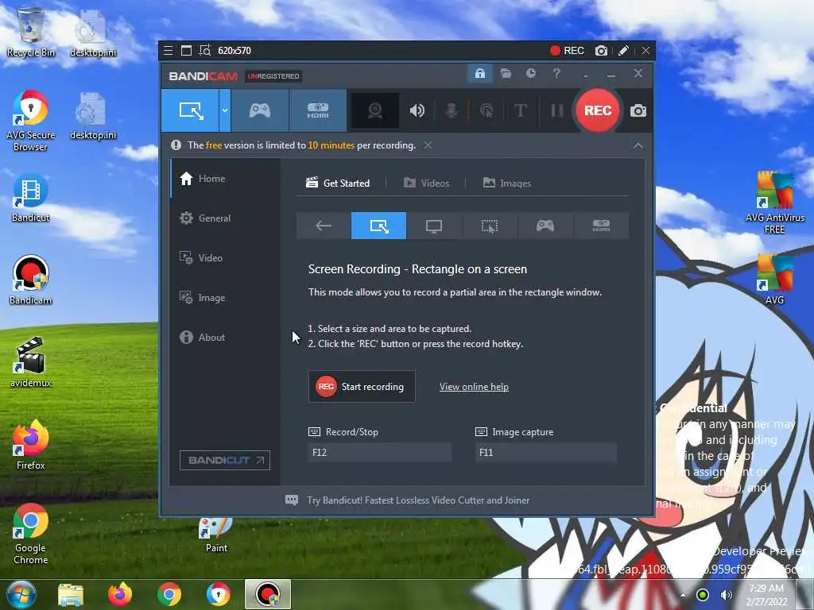Open Video settings in sidebar
Viewport: 814px width, 610px height.
225,258
